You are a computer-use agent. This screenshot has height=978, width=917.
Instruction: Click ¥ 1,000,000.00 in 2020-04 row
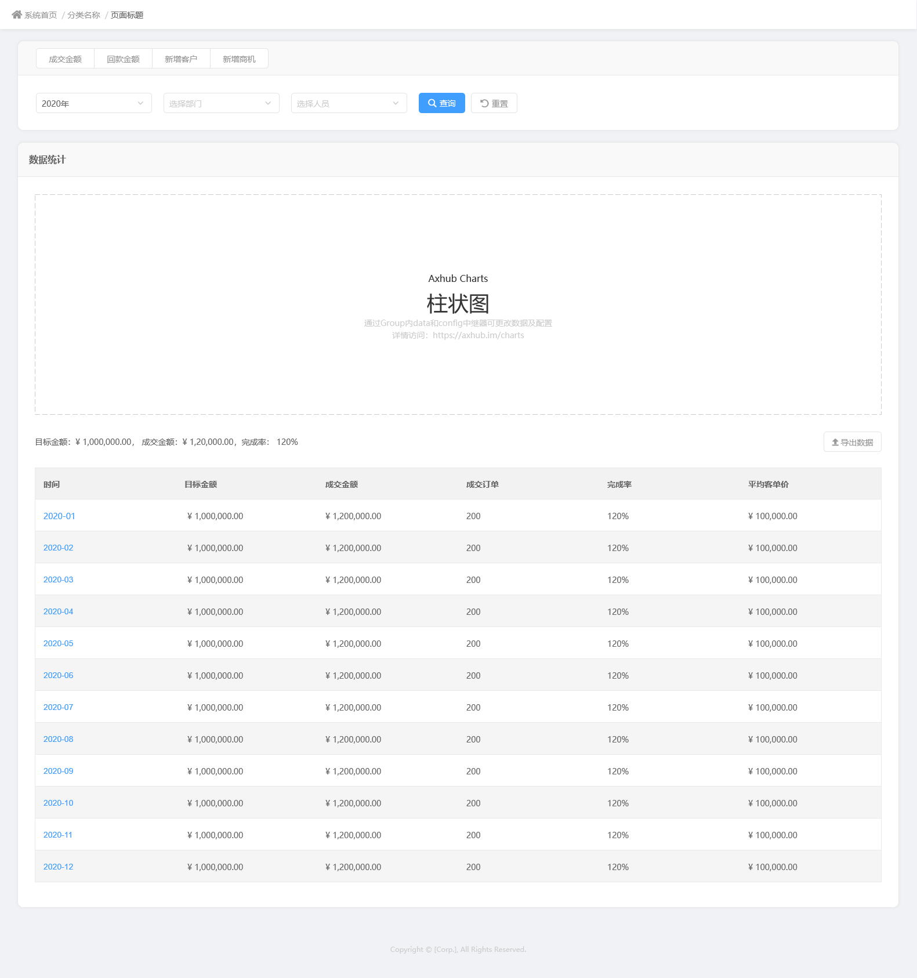pyautogui.click(x=215, y=611)
